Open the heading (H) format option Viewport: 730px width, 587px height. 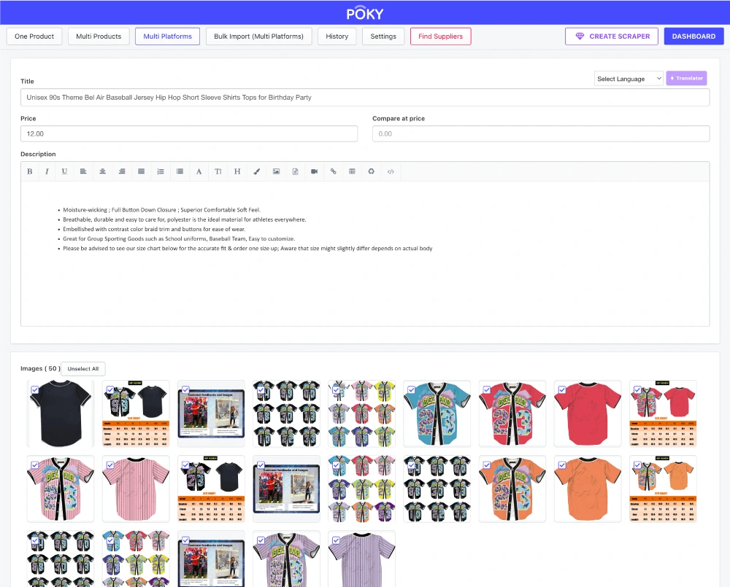[x=237, y=171]
